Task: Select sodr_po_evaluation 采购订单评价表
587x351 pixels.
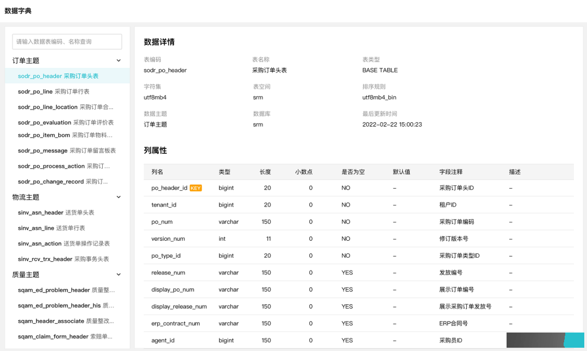Action: pos(66,122)
